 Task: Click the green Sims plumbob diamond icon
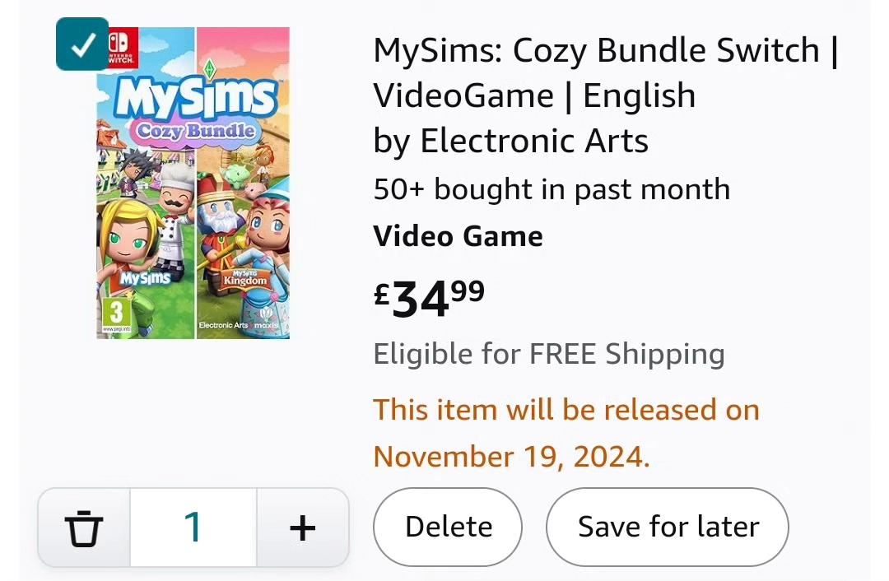coord(210,69)
